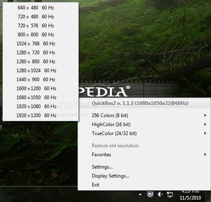Click the Show desktop button
Screen dimensions: 211x202
tap(208, 196)
